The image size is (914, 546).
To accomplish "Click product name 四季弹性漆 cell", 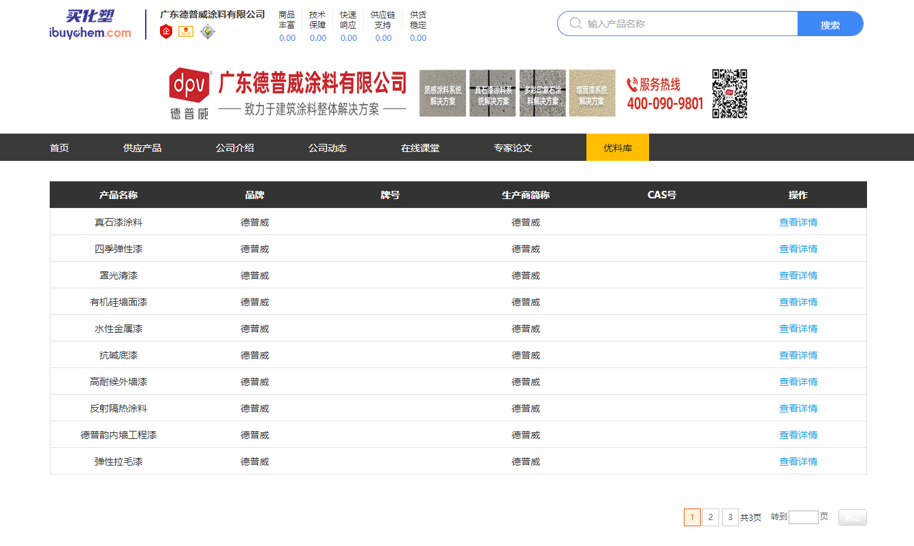I will tap(119, 249).
